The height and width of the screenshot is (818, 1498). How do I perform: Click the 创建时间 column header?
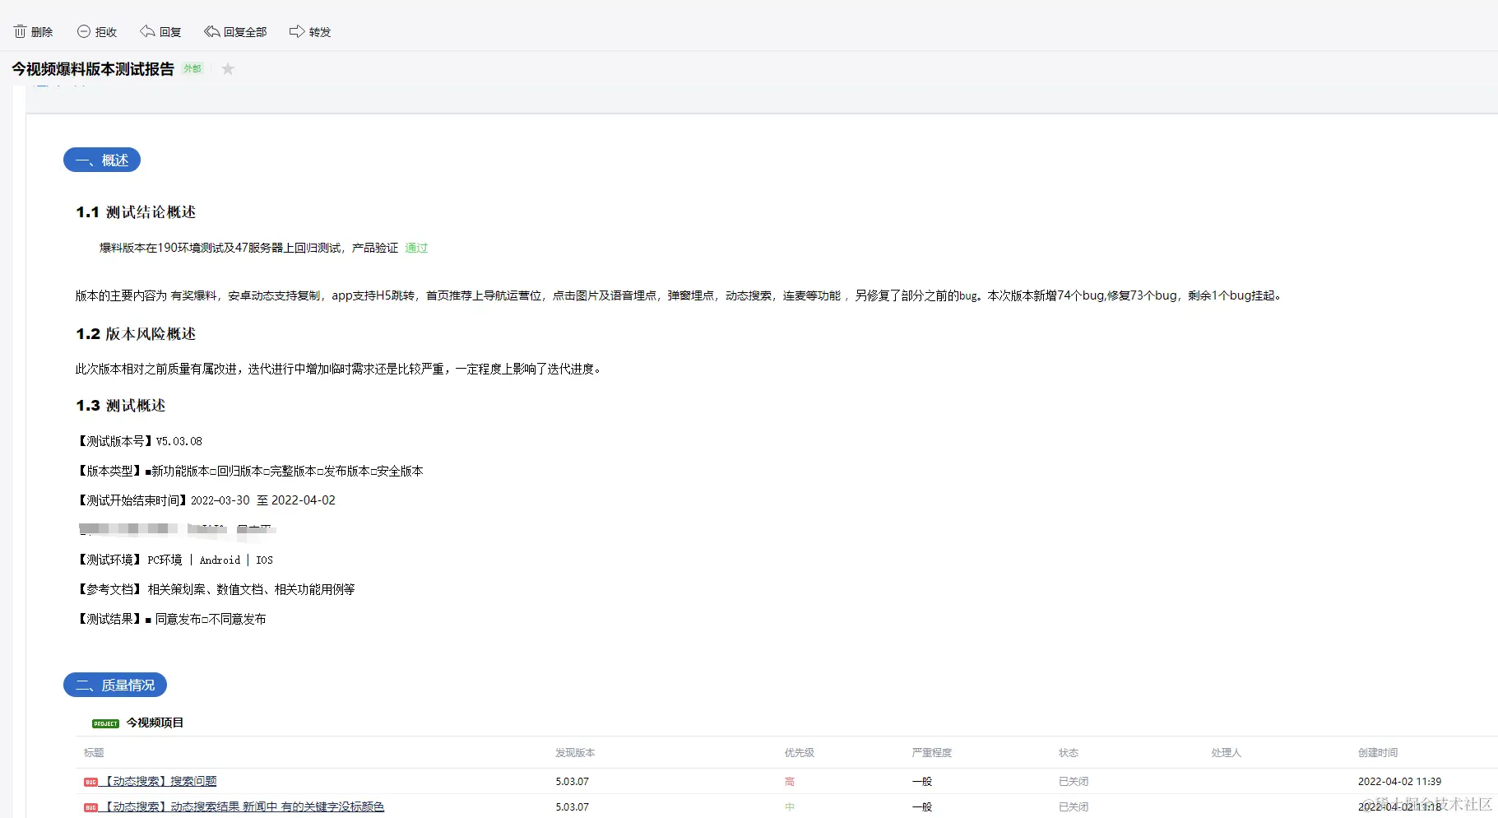[x=1378, y=752]
